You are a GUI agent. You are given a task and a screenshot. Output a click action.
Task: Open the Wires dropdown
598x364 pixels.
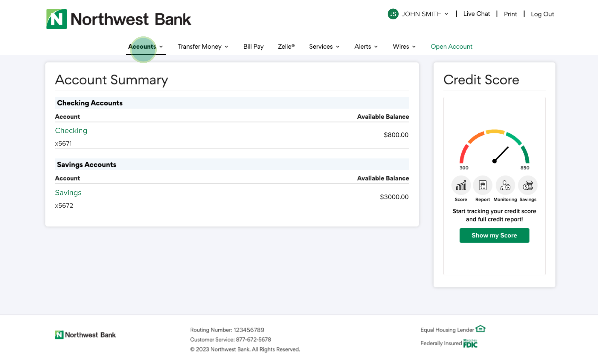coord(404,47)
